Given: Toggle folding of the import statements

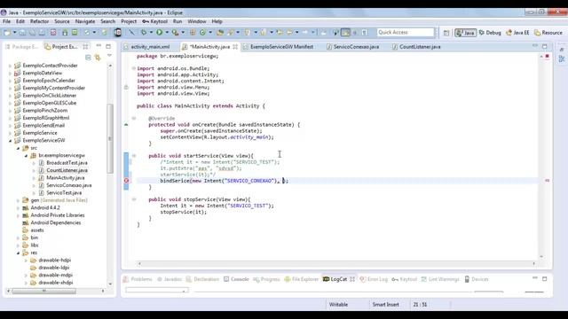Looking at the screenshot, I should 134,68.
